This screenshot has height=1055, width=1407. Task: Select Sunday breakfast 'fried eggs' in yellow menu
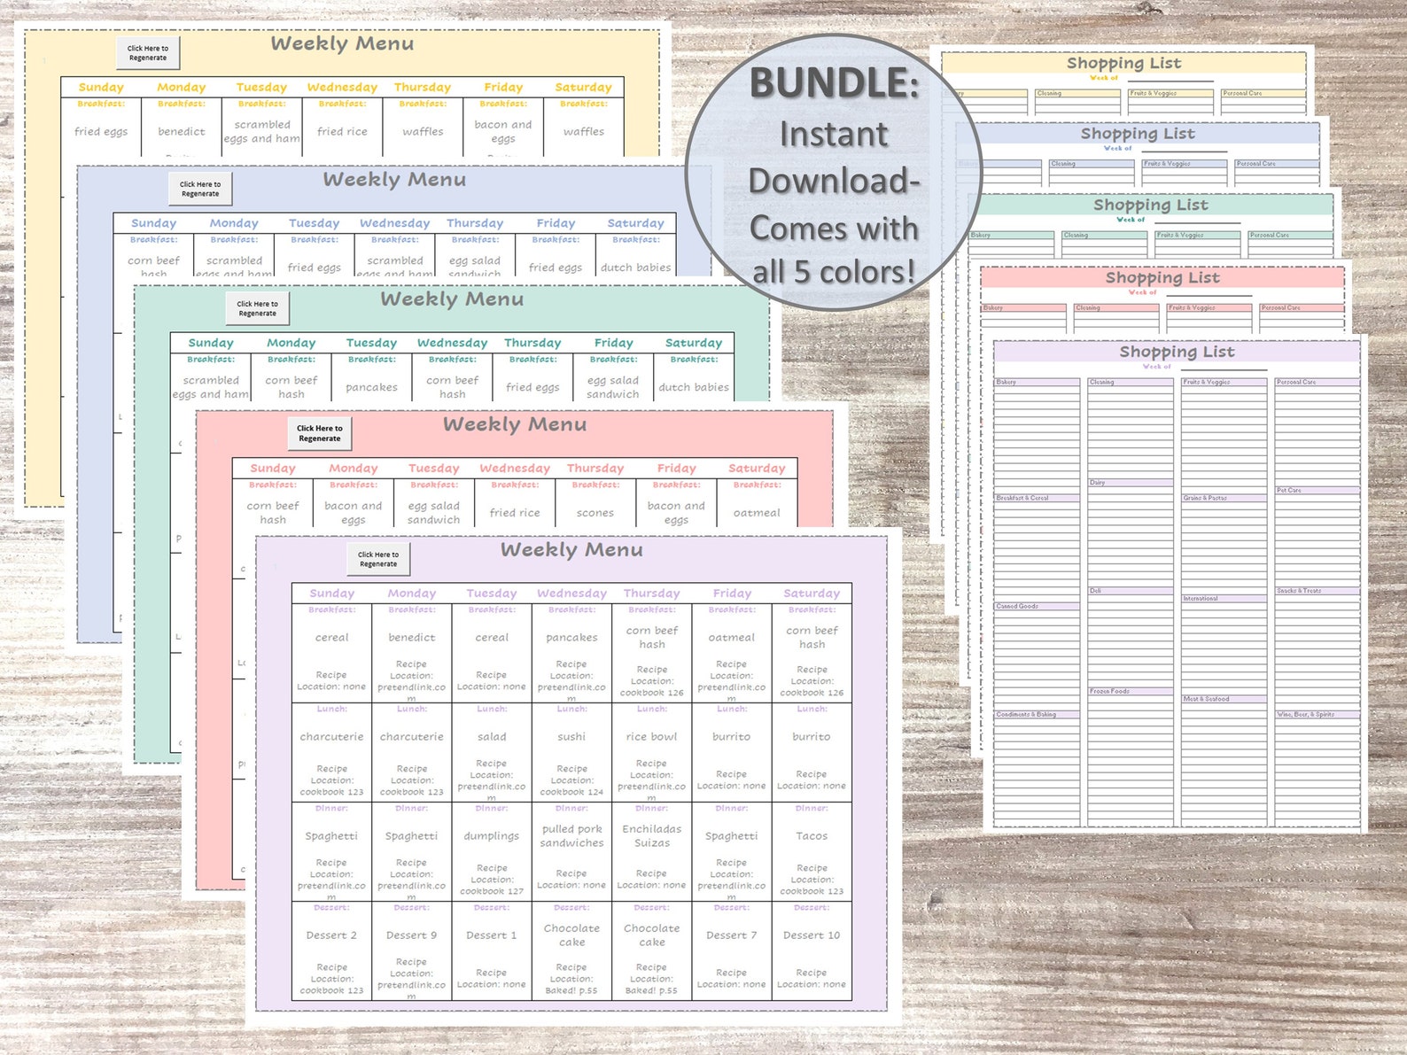pyautogui.click(x=101, y=131)
